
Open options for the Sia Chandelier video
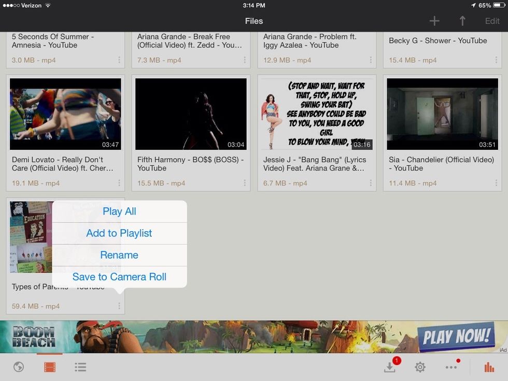[x=496, y=182]
